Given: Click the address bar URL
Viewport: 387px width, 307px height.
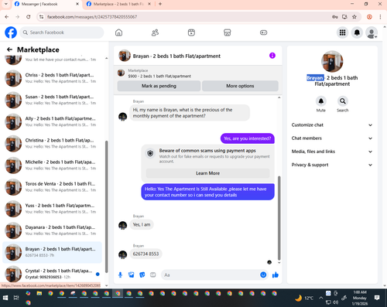Looking at the screenshot, I should click(x=92, y=17).
